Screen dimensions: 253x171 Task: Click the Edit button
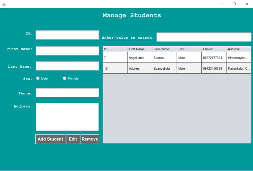click(73, 139)
